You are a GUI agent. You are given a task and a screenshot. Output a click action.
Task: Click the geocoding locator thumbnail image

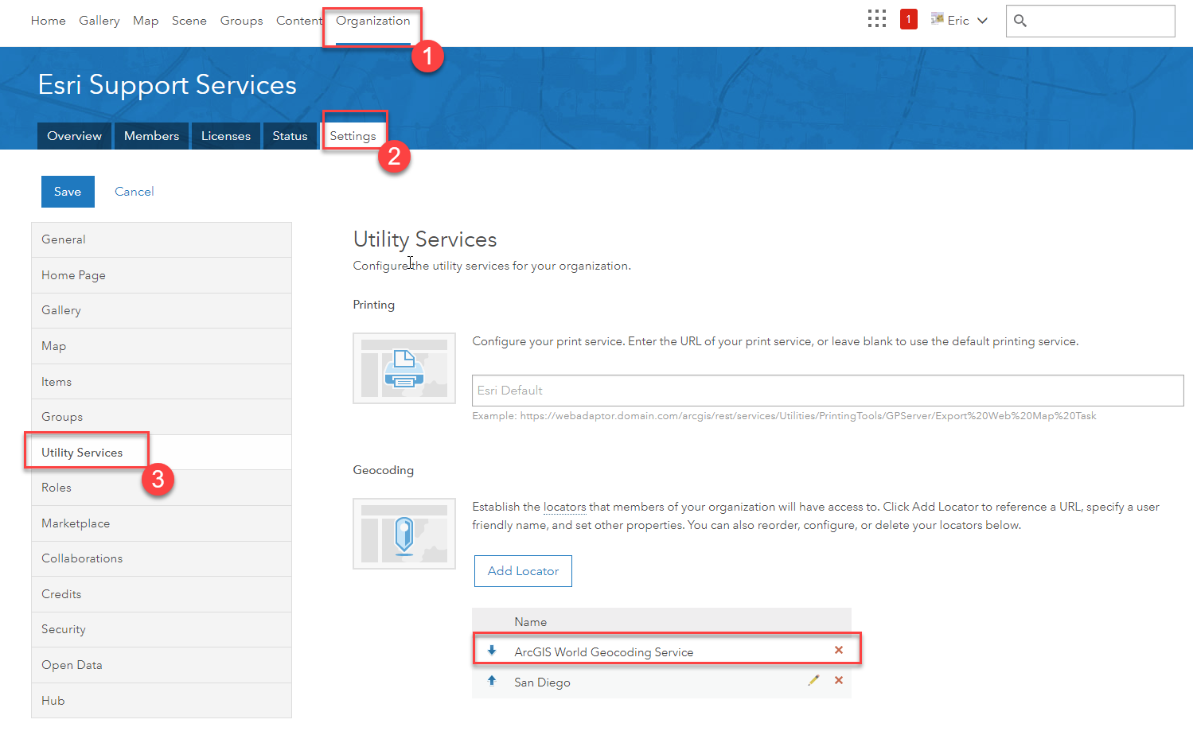point(404,534)
